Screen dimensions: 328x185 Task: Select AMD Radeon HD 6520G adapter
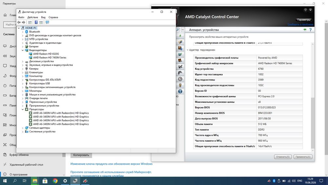tap(46, 54)
